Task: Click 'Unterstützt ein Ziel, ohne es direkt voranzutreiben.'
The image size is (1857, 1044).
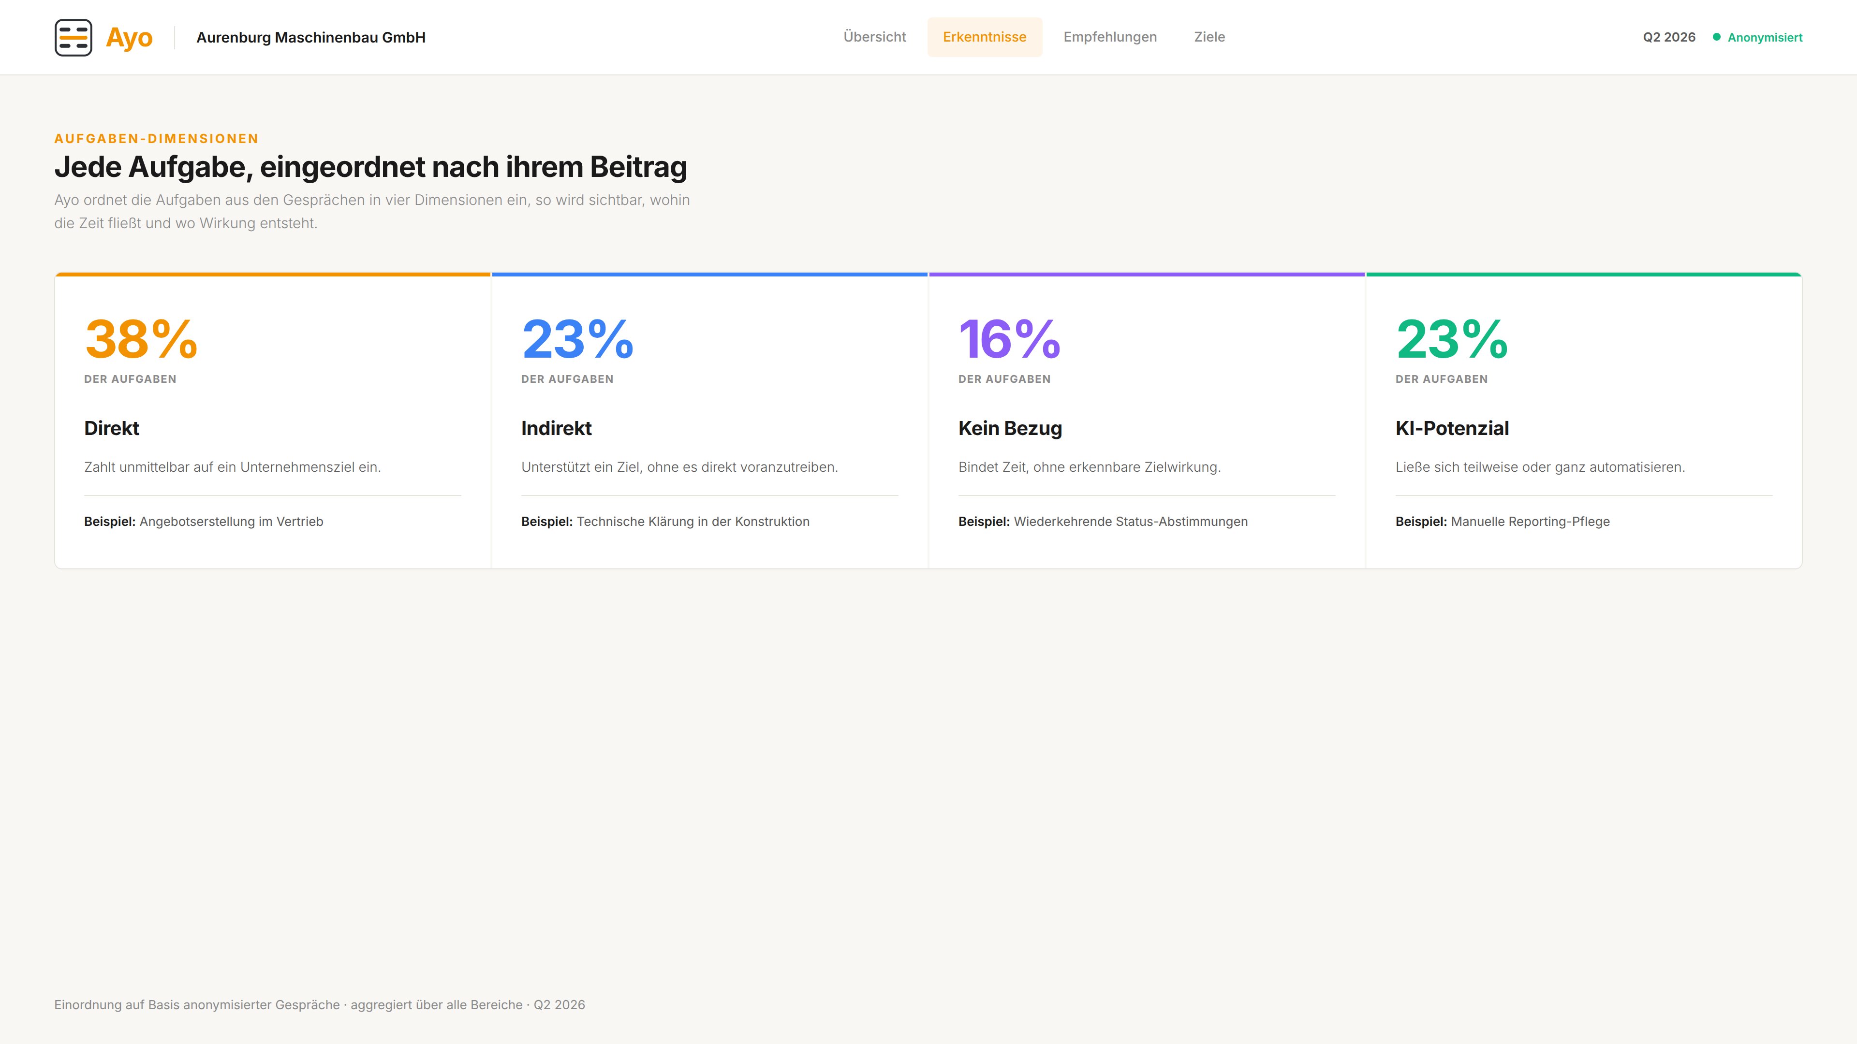Action: coord(679,467)
